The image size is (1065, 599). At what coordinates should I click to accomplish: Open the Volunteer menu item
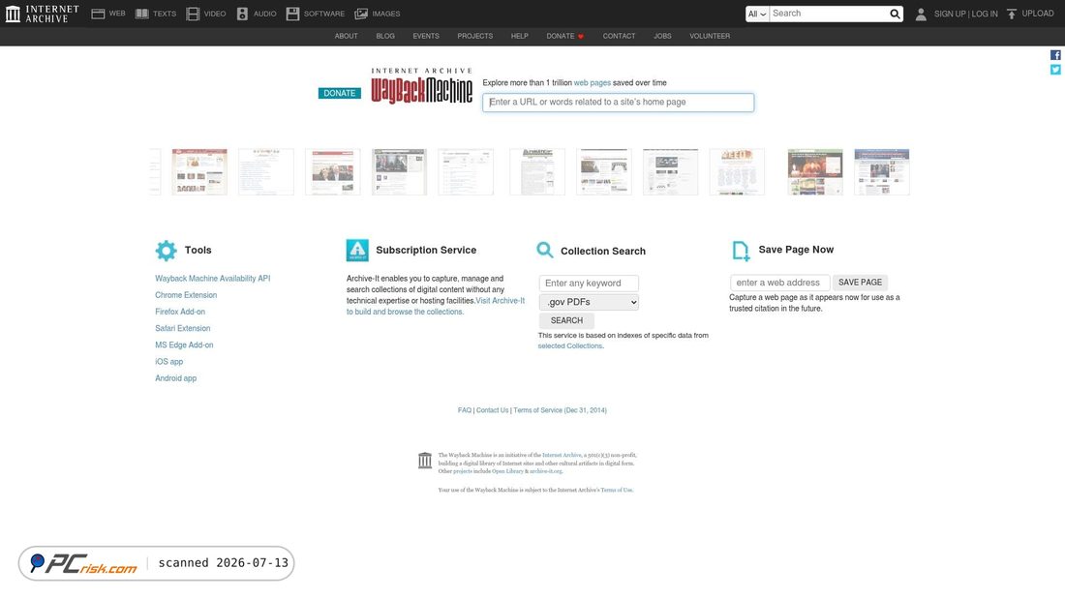[710, 36]
